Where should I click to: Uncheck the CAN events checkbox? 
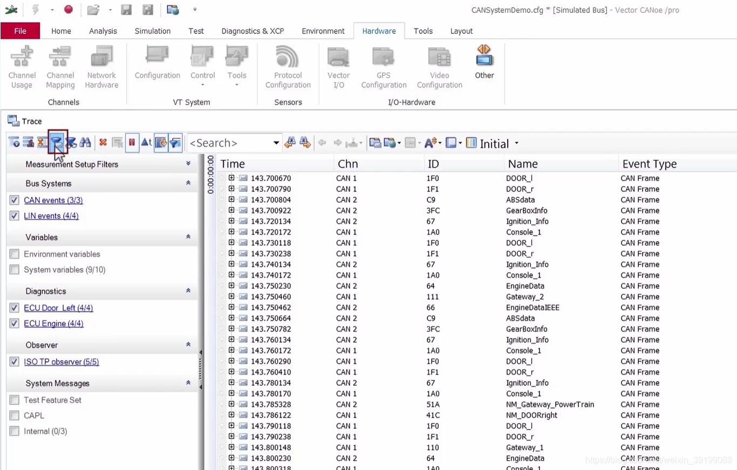tap(15, 200)
